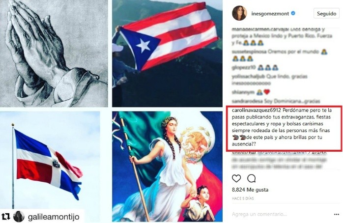Open the inesgomezmont username link
The width and height of the screenshot is (343, 223).
click(270, 14)
